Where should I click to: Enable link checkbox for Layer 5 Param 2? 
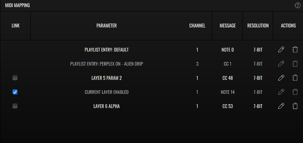[15, 78]
